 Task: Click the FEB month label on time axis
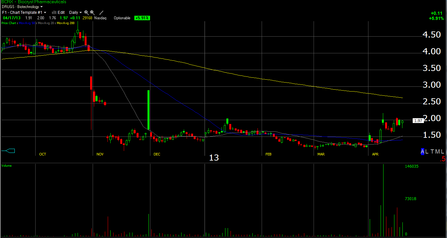point(268,154)
